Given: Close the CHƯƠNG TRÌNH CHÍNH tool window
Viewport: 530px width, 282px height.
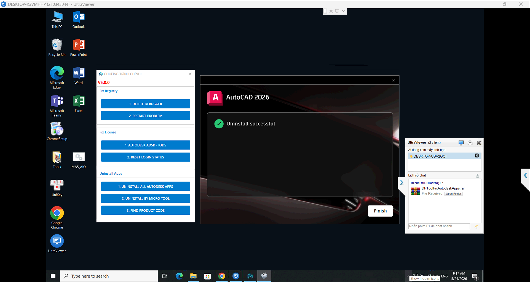Looking at the screenshot, I should coord(190,74).
